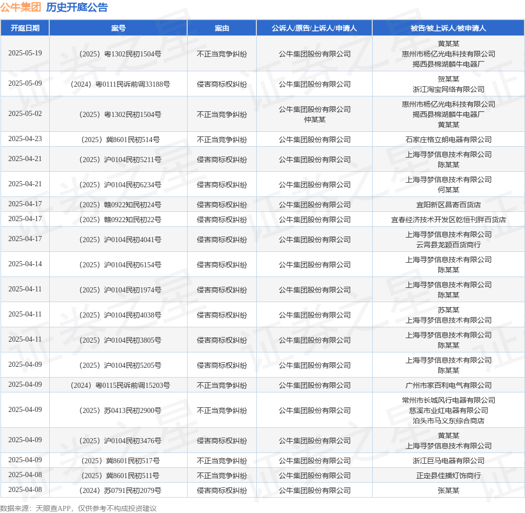Select case number (2025)苏0413民初2900号
Viewport: 525px width, 513px height.
[x=120, y=410]
